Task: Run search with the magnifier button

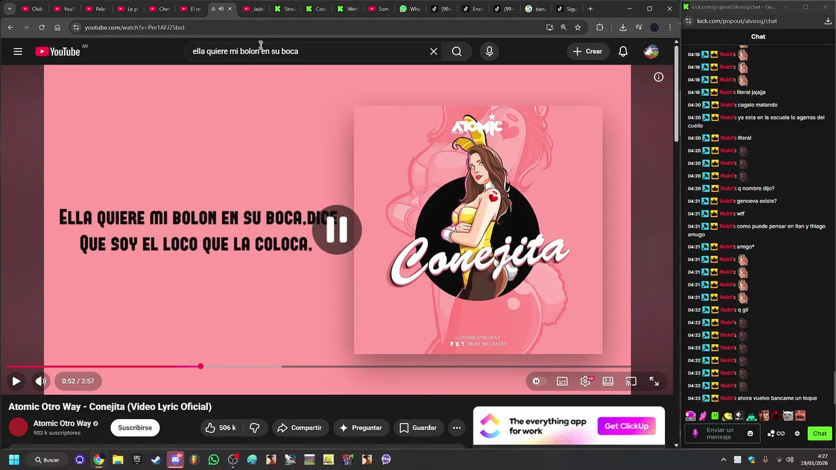Action: coord(457,52)
